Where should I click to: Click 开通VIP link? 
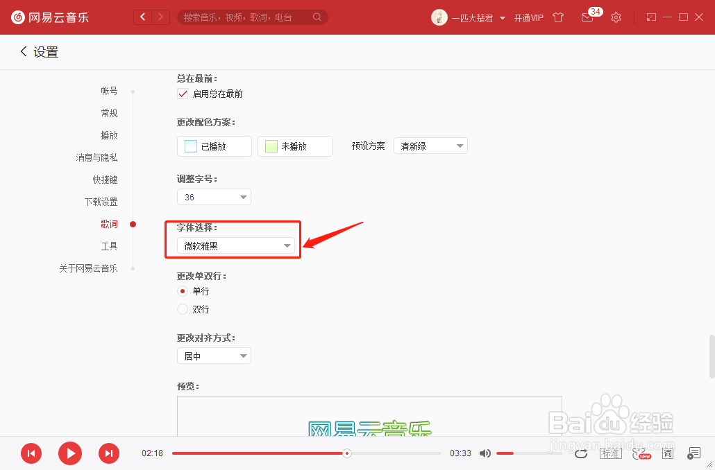[528, 18]
